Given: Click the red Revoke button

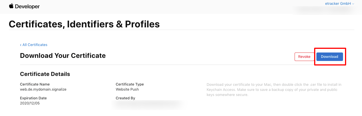Looking at the screenshot, I should pyautogui.click(x=304, y=57).
